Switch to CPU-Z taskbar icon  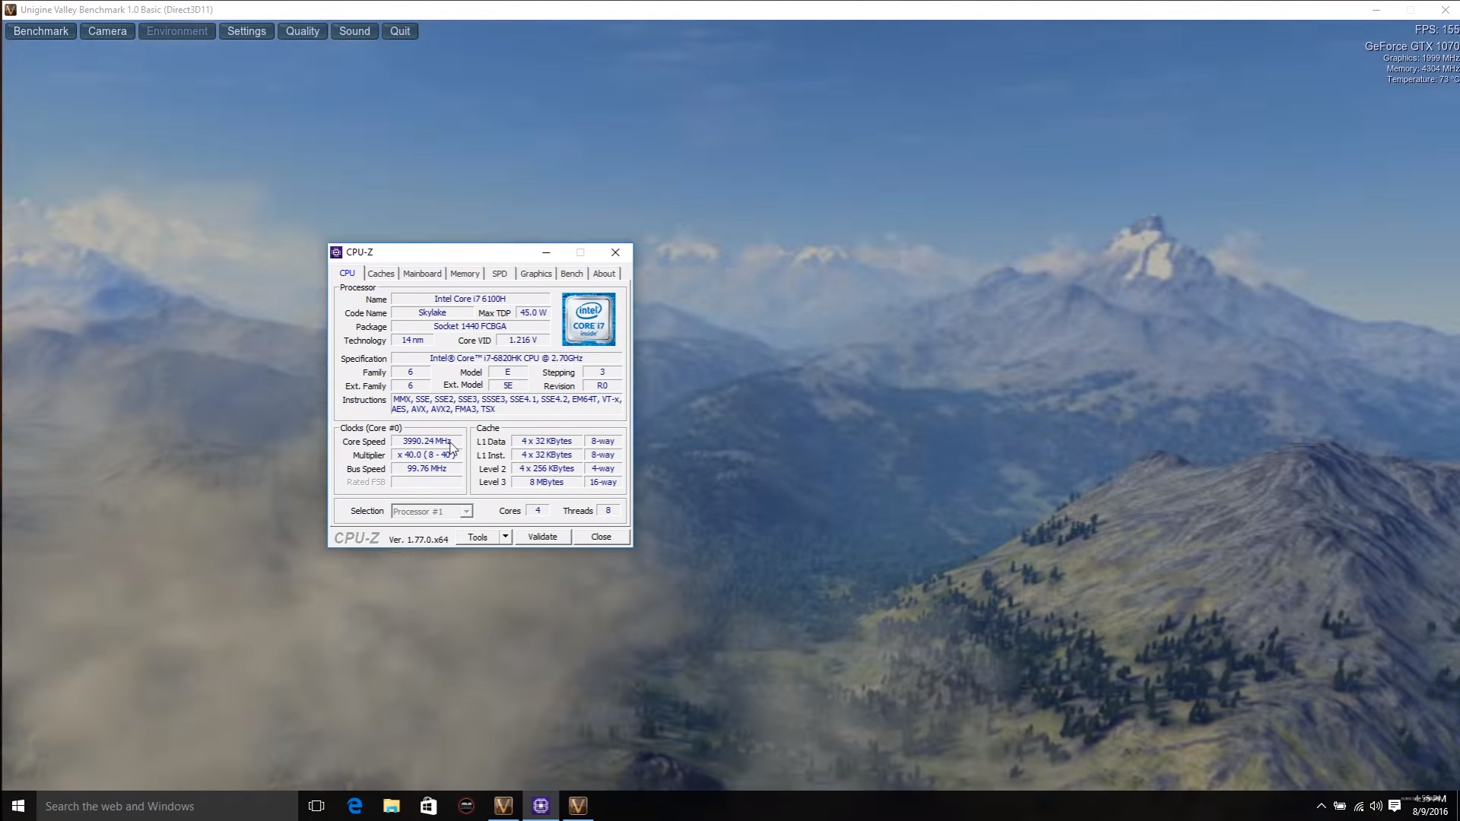coord(541,806)
